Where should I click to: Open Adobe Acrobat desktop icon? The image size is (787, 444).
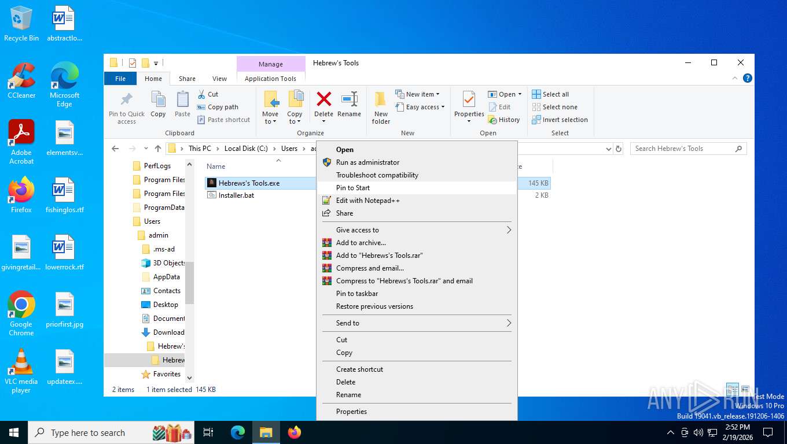21,142
